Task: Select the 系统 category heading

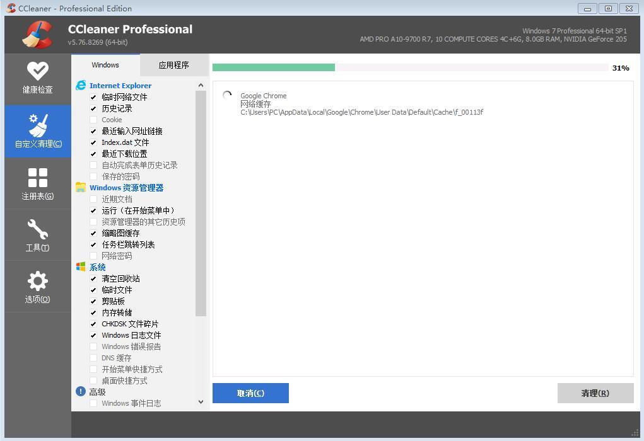Action: 98,267
